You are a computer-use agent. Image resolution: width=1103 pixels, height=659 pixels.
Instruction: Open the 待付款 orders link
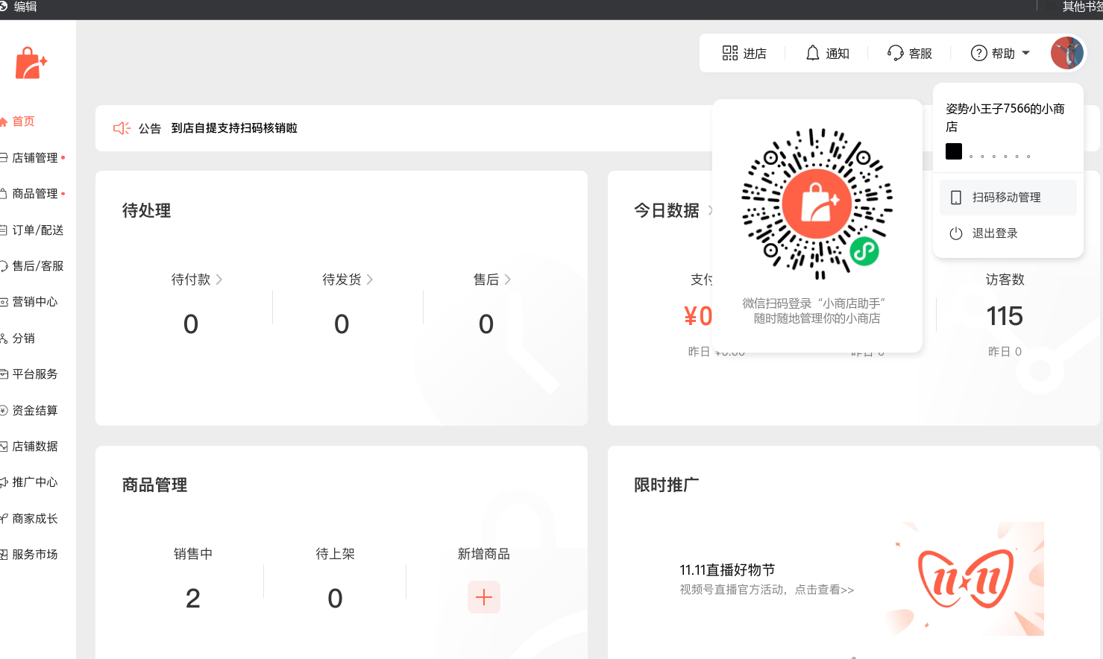[x=191, y=280]
